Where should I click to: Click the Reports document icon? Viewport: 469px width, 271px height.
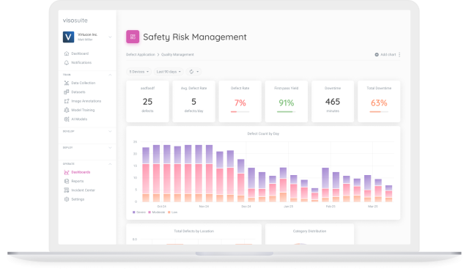pyautogui.click(x=67, y=181)
